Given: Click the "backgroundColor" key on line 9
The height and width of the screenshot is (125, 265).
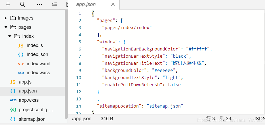Looking at the screenshot, I should [125, 70].
